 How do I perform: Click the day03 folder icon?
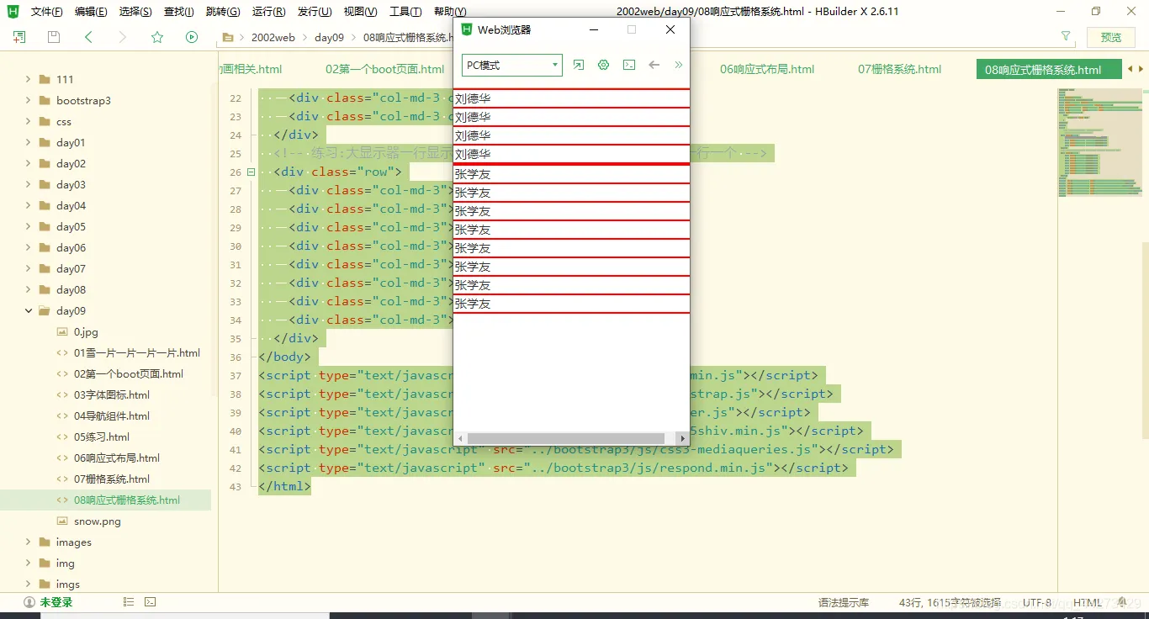[x=44, y=184]
